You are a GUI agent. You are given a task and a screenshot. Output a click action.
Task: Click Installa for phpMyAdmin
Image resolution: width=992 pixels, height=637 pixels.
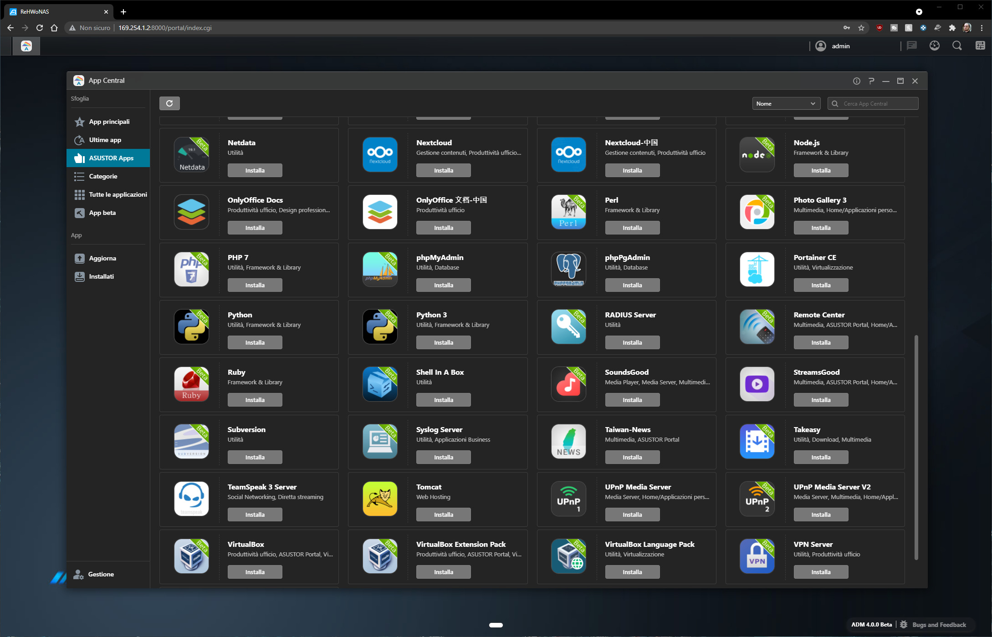(443, 285)
